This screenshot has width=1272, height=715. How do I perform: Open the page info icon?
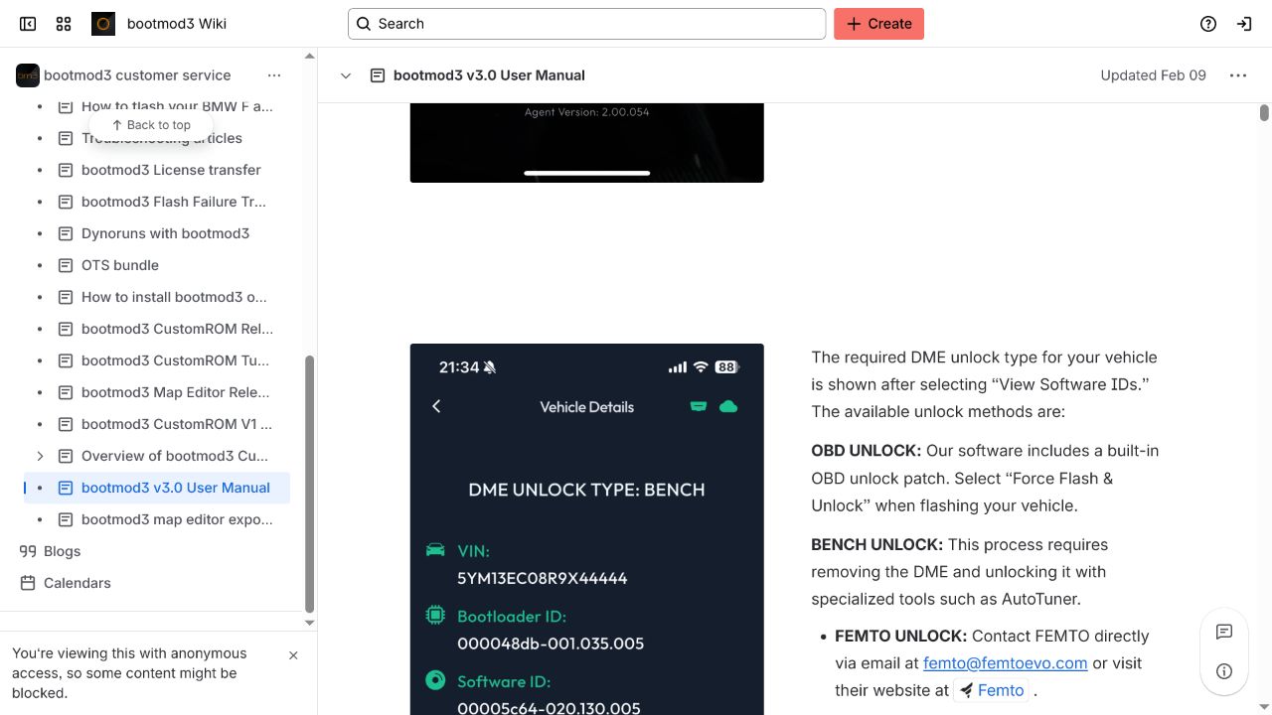point(1224,671)
